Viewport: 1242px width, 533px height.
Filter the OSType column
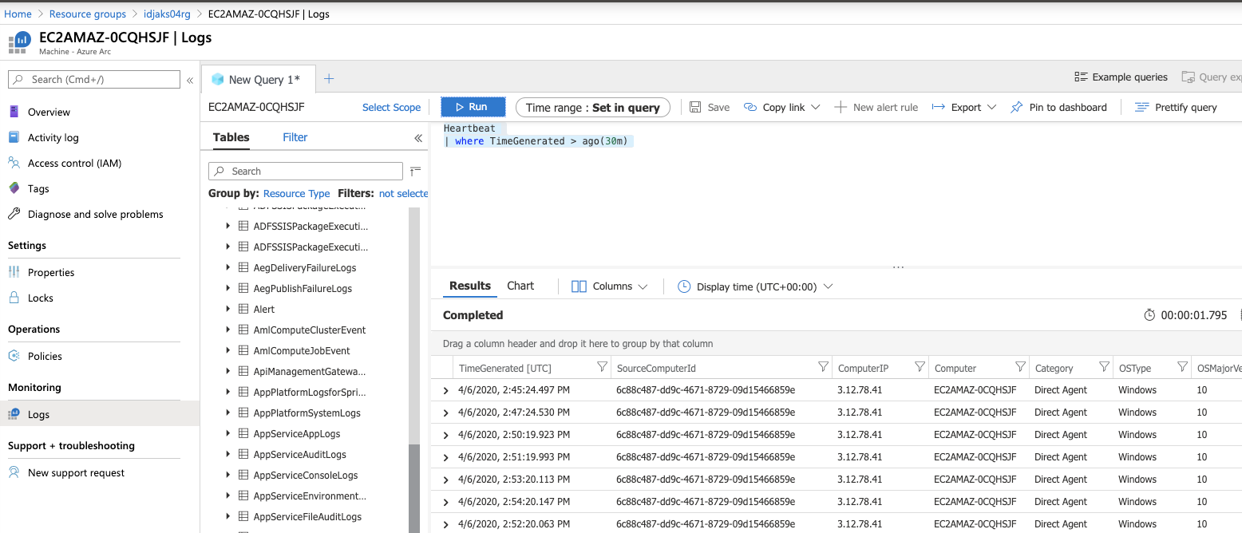click(x=1182, y=368)
